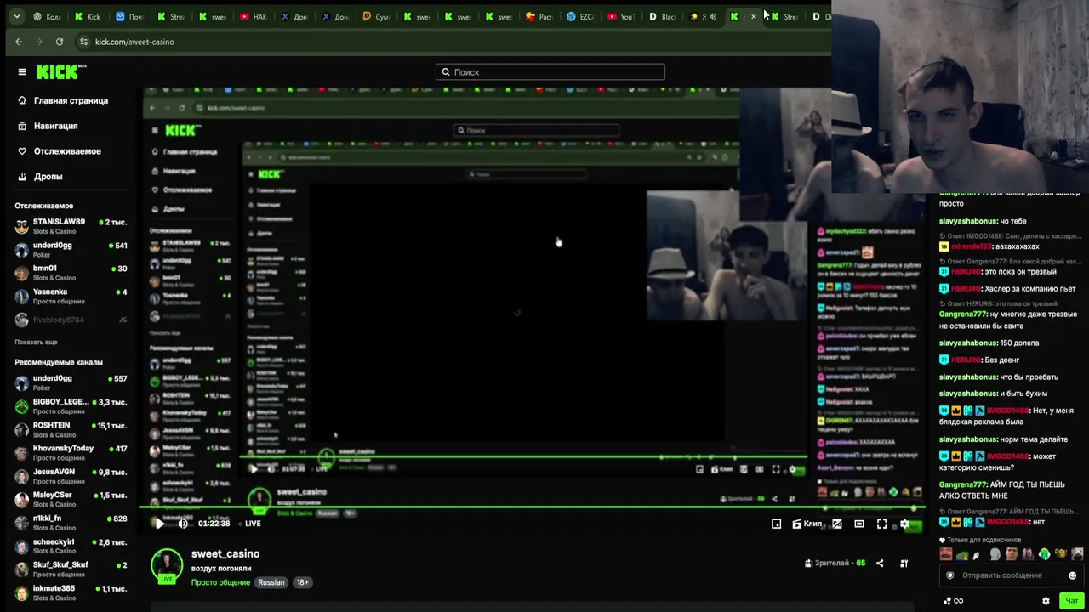
Task: Open site info icon in address bar
Action: [83, 42]
